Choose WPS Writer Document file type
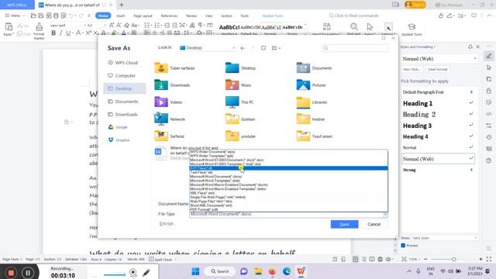This screenshot has height=279, width=496. (288, 152)
